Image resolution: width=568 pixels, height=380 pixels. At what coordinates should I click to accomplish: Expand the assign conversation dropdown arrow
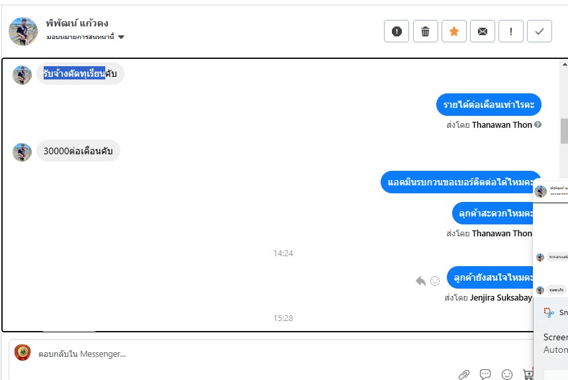[x=121, y=37]
